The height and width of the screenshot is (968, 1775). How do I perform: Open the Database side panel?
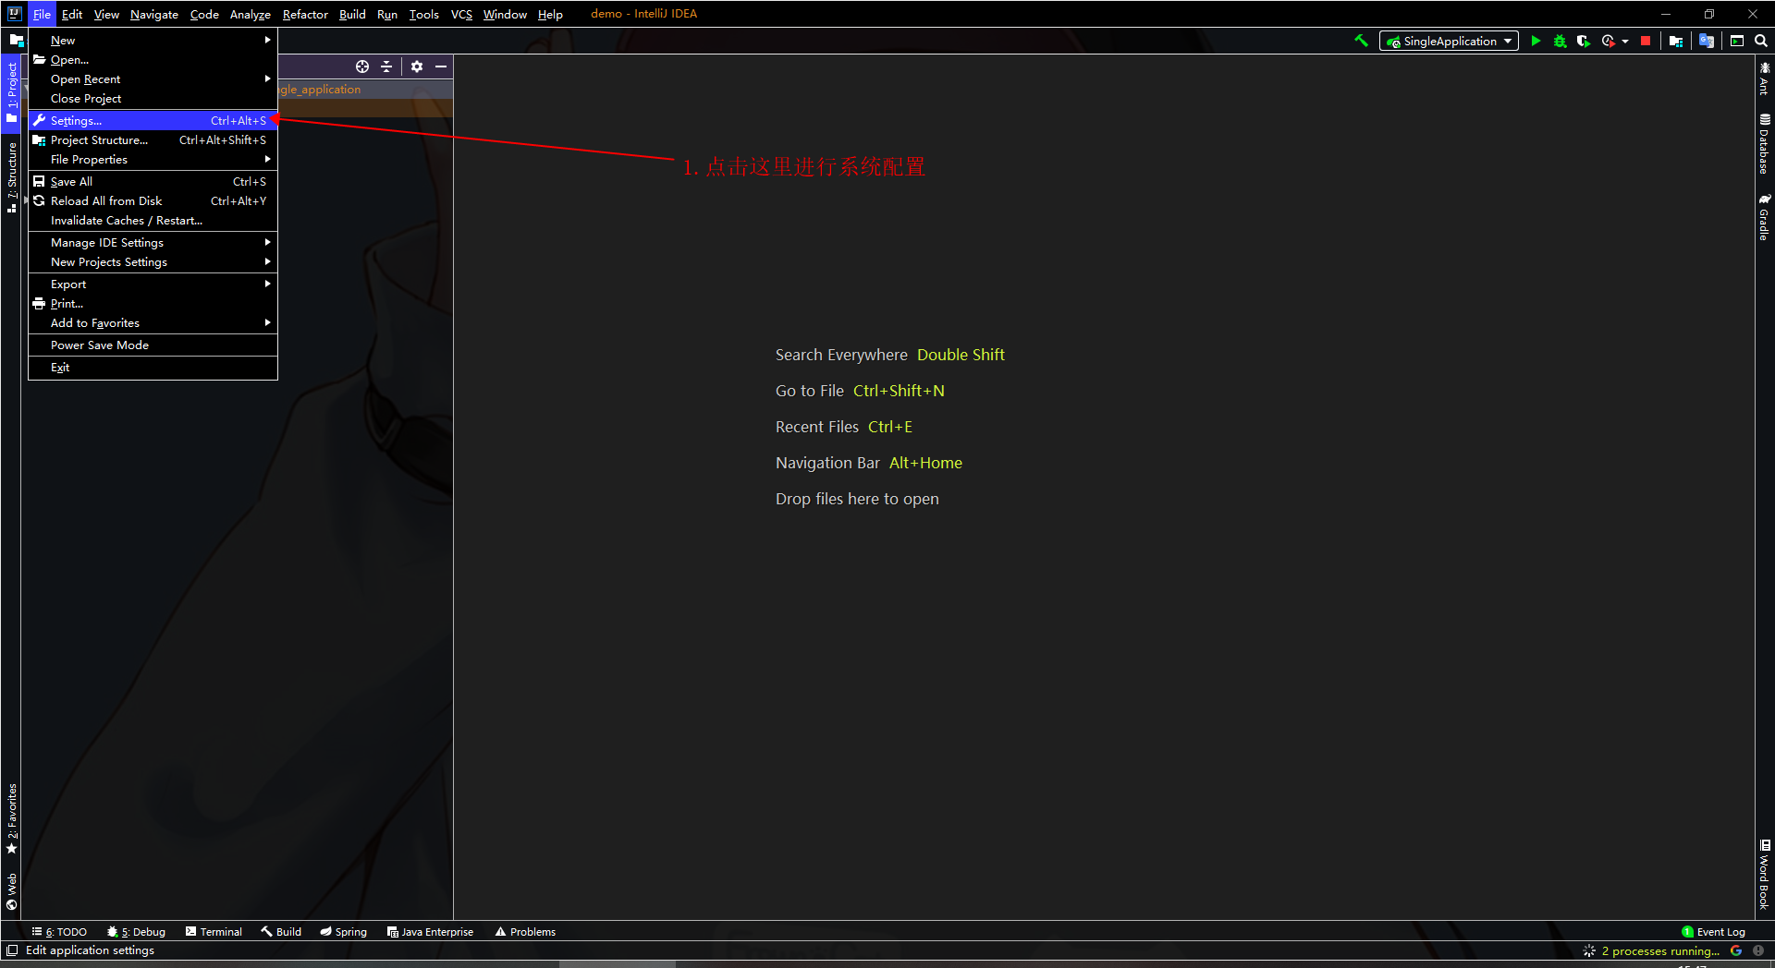(1764, 143)
